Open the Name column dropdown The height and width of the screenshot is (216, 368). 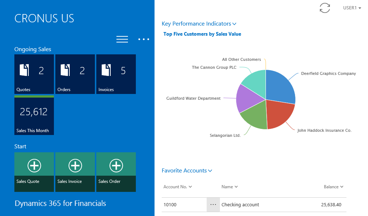230,187
